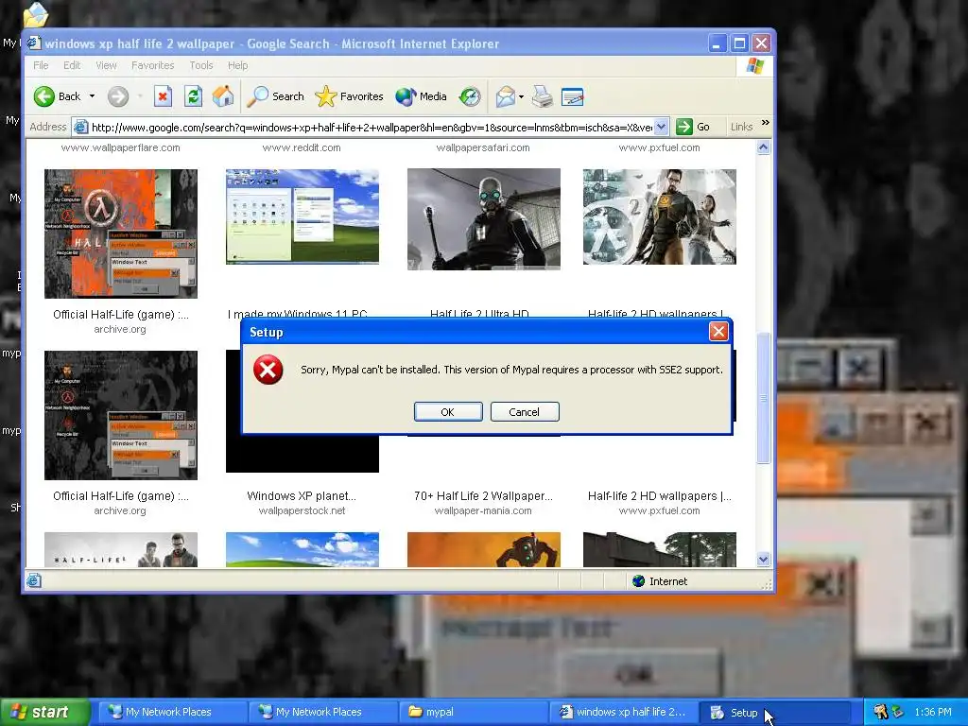Click the wallpapersafari.com source text

(483, 147)
